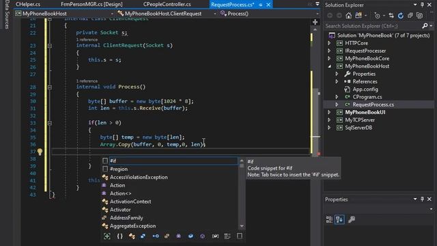This screenshot has width=437, height=246.
Task: Select IRequestProcesser project node
Action: point(365,51)
